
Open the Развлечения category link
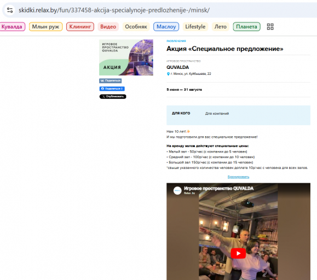pyautogui.click(x=176, y=41)
